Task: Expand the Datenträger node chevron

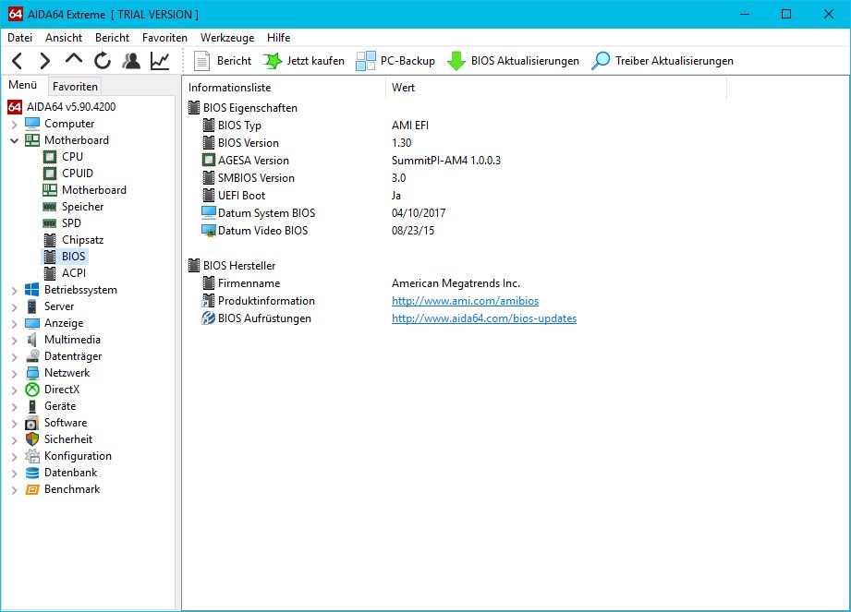Action: (14, 357)
